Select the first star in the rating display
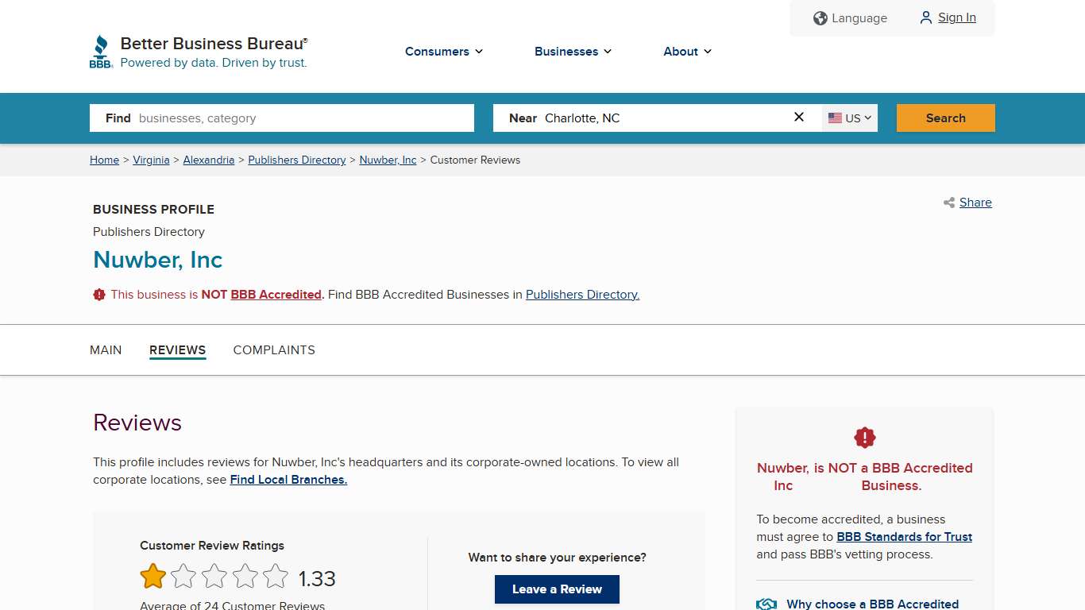 [153, 576]
